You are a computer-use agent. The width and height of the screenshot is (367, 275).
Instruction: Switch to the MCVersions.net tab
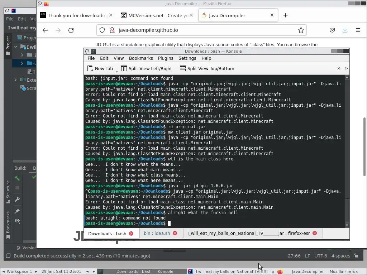[x=157, y=15]
